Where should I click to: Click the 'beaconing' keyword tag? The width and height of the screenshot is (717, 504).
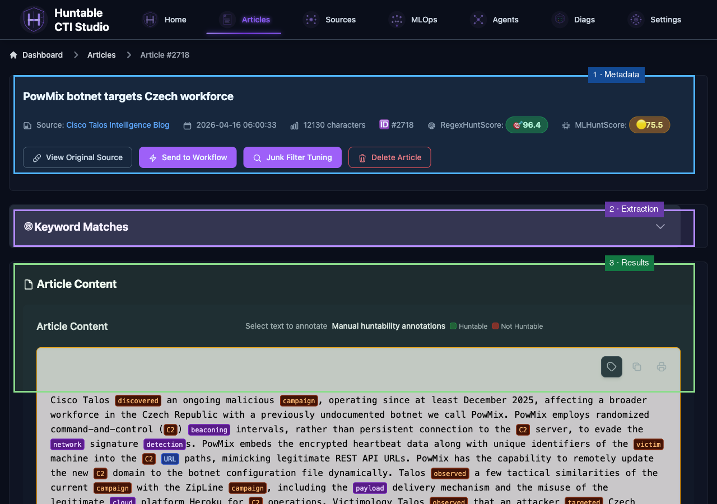click(x=209, y=430)
